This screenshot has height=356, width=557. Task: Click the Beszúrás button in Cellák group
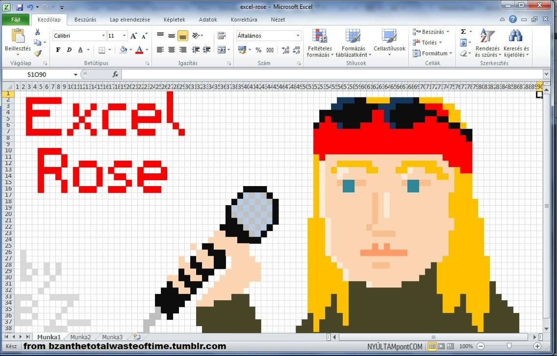coord(431,32)
